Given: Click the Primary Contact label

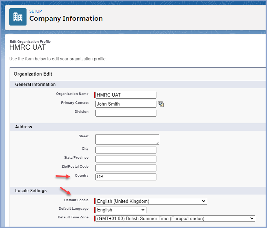Looking at the screenshot, I should pos(75,103).
